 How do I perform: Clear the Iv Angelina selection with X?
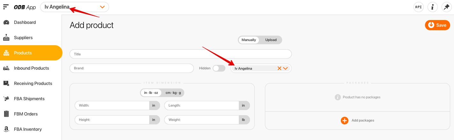click(279, 68)
